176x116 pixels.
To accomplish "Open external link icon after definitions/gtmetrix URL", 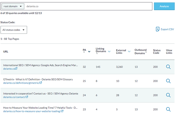I will 41,83.
